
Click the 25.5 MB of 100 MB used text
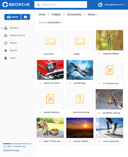[14, 146]
